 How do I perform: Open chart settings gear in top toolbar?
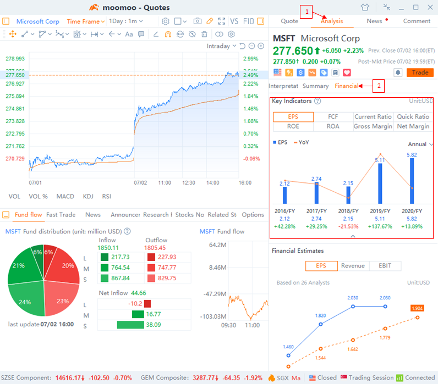pyautogui.click(x=166, y=21)
